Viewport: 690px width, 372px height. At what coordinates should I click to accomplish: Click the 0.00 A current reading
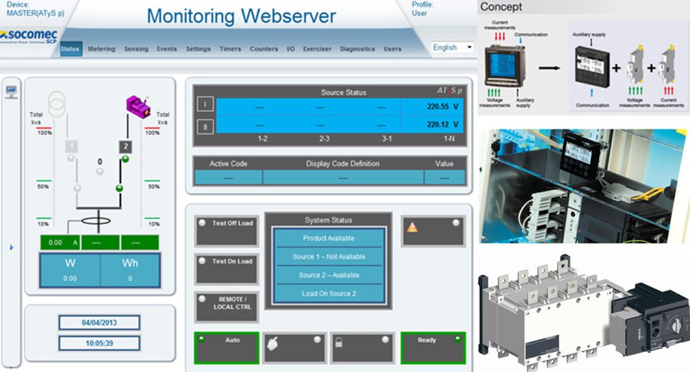pyautogui.click(x=60, y=243)
